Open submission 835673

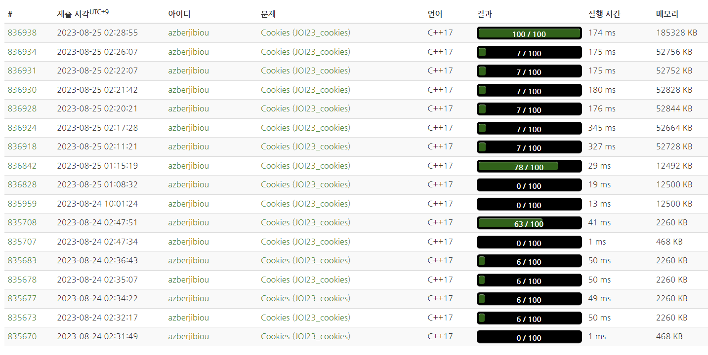(22, 318)
